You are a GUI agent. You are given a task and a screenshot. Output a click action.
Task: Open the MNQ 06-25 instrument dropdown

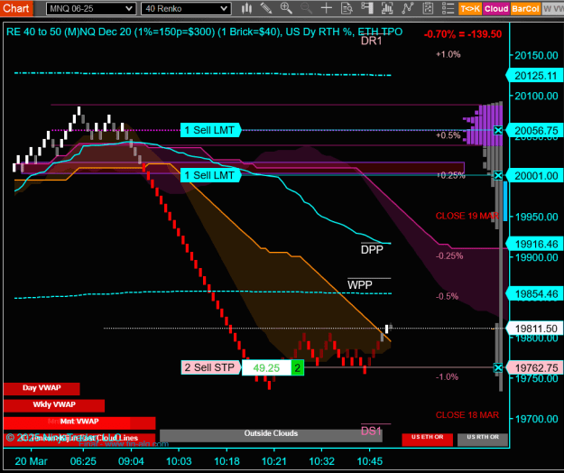(91, 9)
